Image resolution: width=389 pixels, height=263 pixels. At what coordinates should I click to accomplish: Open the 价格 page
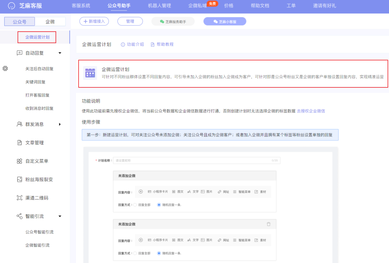tap(229, 6)
